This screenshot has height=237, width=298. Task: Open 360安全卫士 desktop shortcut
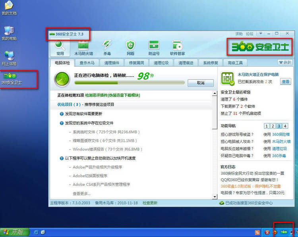tap(12, 79)
